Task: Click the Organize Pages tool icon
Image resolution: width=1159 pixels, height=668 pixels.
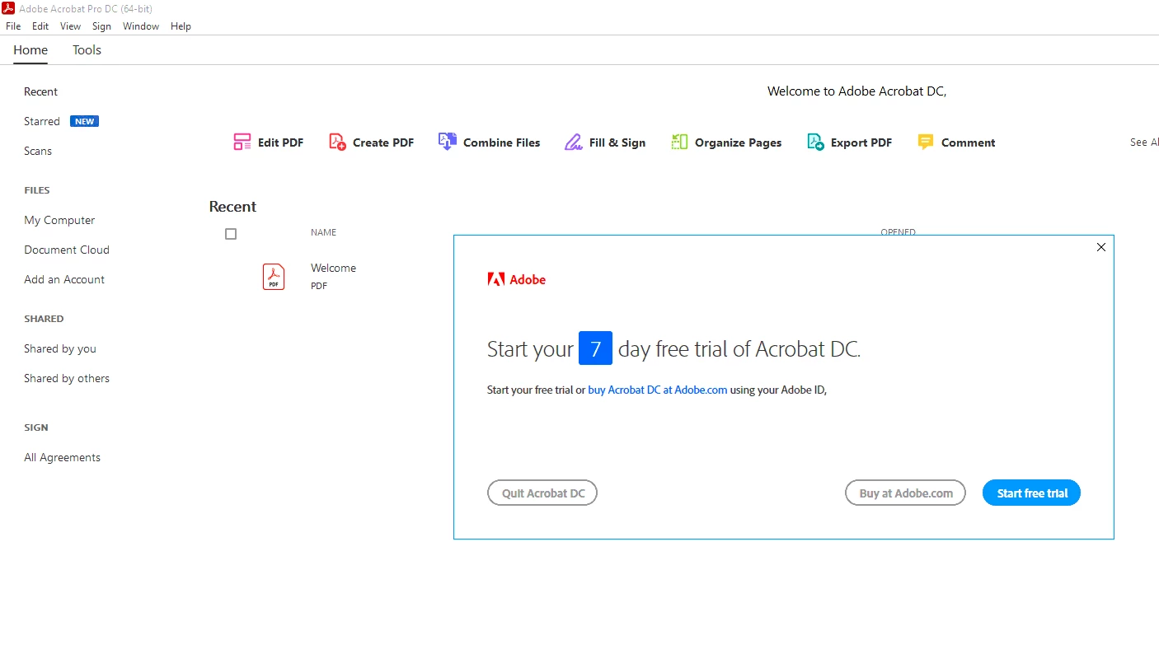Action: tap(679, 142)
